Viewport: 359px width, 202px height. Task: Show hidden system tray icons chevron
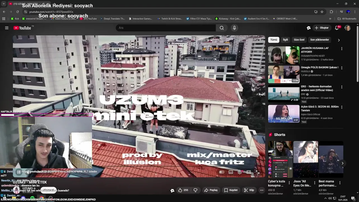[325, 198]
